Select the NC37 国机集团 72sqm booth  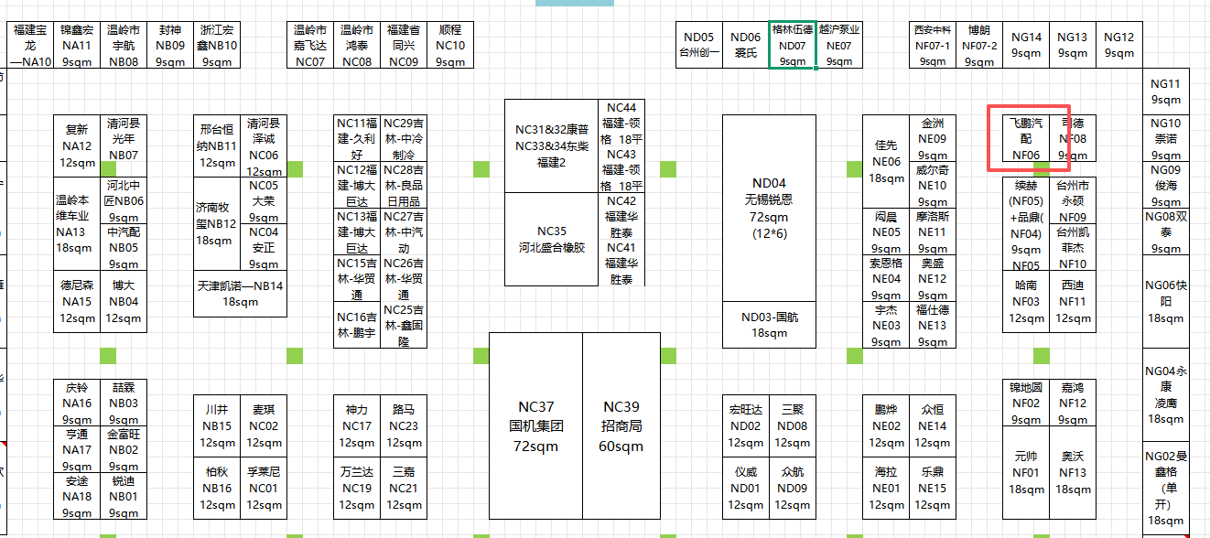click(x=535, y=426)
